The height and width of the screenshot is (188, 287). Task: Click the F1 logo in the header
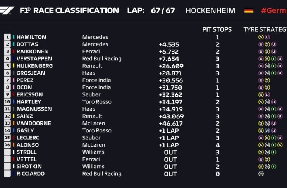[x=8, y=10]
